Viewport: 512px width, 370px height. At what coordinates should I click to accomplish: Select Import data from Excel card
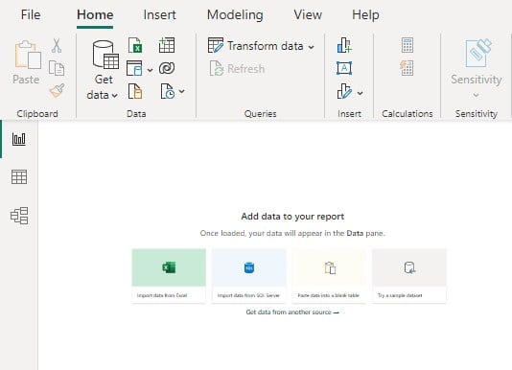click(x=169, y=276)
